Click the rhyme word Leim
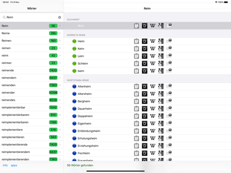Screen dimensions: 231x173 click(81, 56)
